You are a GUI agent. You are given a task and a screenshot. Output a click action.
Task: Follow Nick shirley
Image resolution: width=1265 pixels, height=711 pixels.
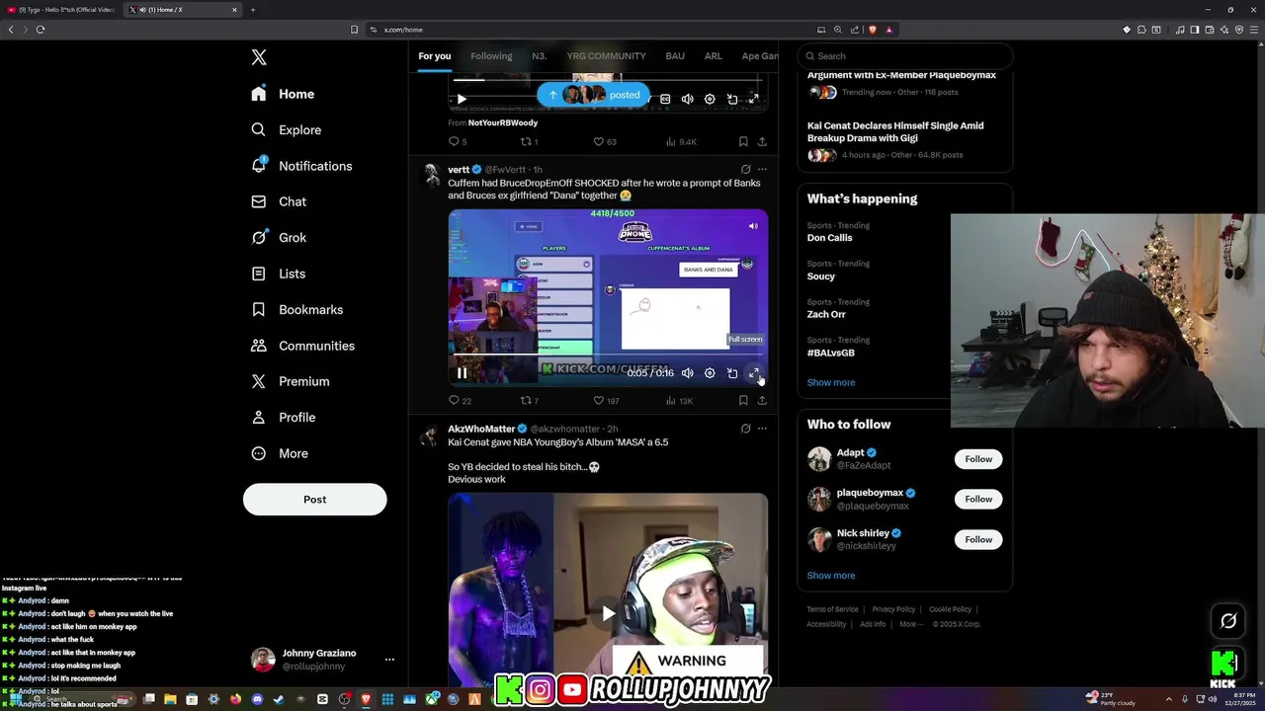point(978,539)
